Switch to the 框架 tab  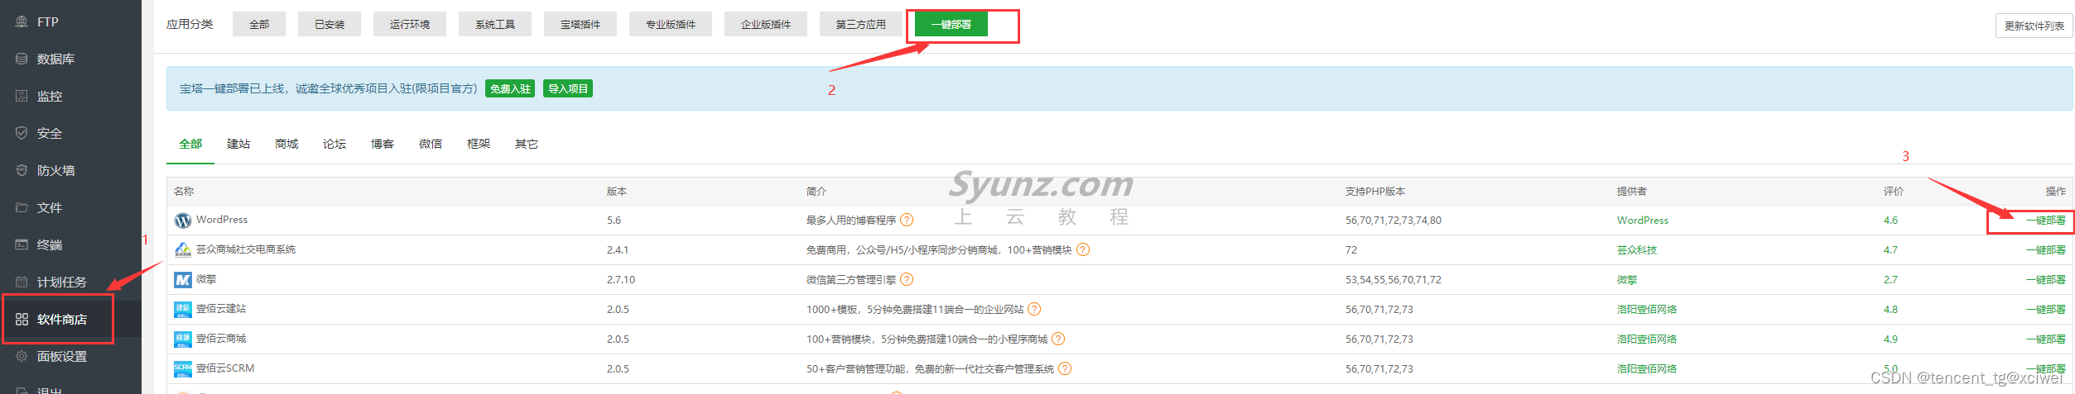pyautogui.click(x=479, y=145)
